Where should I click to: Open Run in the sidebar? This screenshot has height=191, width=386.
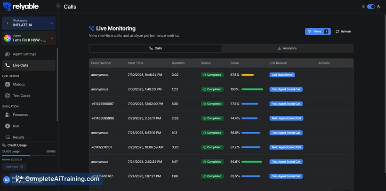pyautogui.click(x=29, y=126)
